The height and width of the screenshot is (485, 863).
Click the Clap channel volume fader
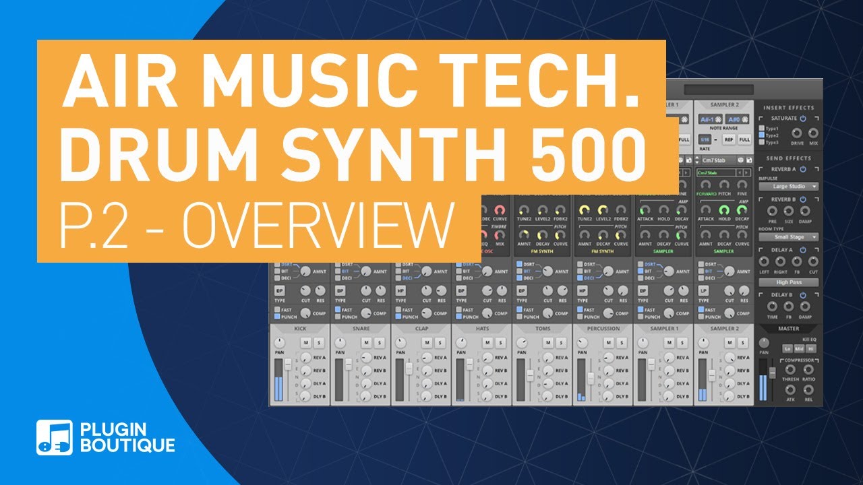pos(409,368)
